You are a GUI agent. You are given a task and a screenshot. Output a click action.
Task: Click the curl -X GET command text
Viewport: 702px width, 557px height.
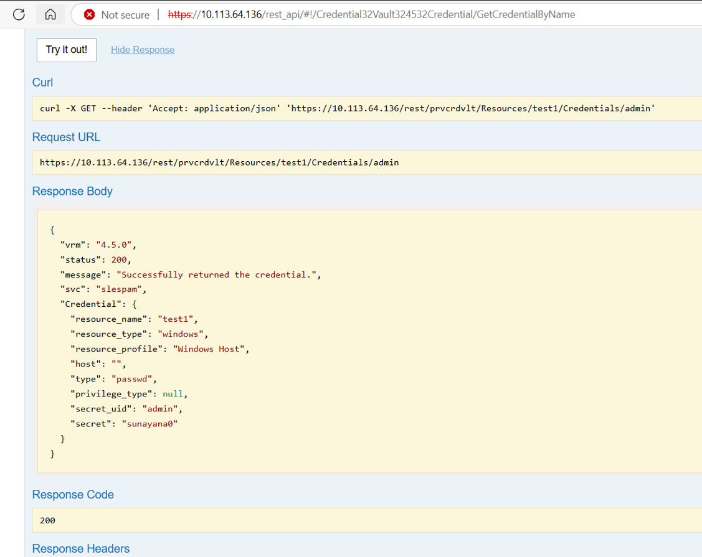347,108
